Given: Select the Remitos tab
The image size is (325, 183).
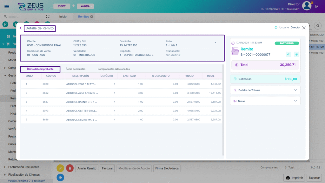Looking at the screenshot, I should click(x=83, y=17).
